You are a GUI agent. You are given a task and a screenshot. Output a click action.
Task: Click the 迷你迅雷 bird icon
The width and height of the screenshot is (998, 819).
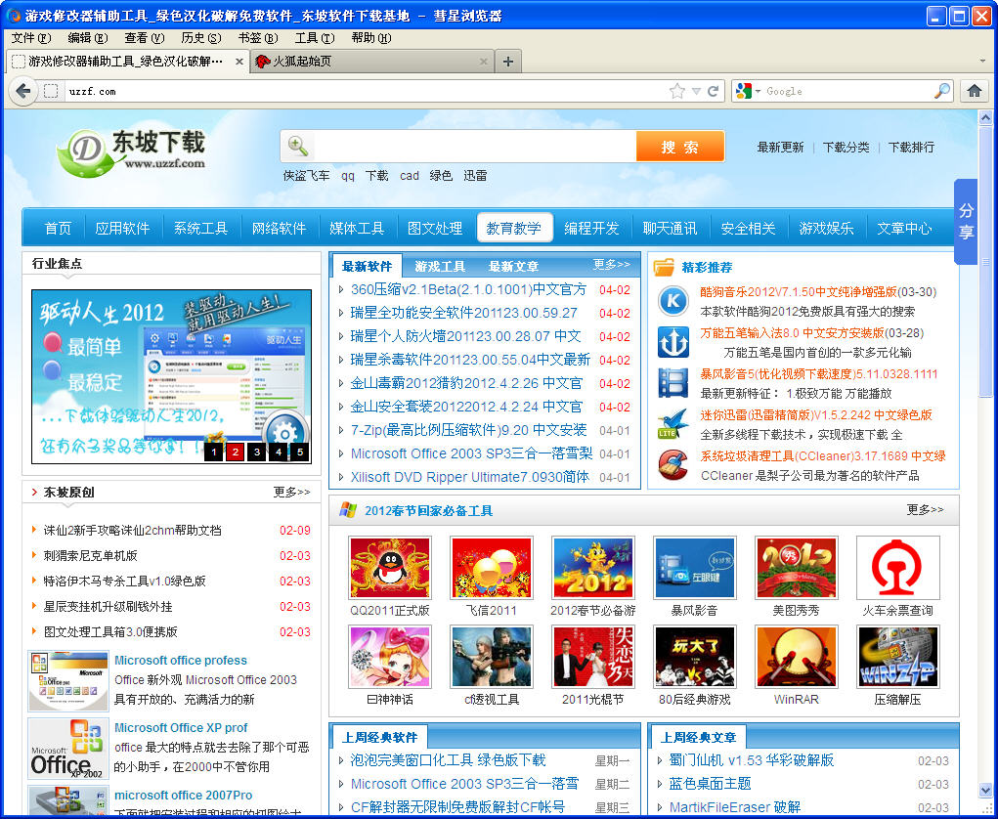tap(673, 424)
